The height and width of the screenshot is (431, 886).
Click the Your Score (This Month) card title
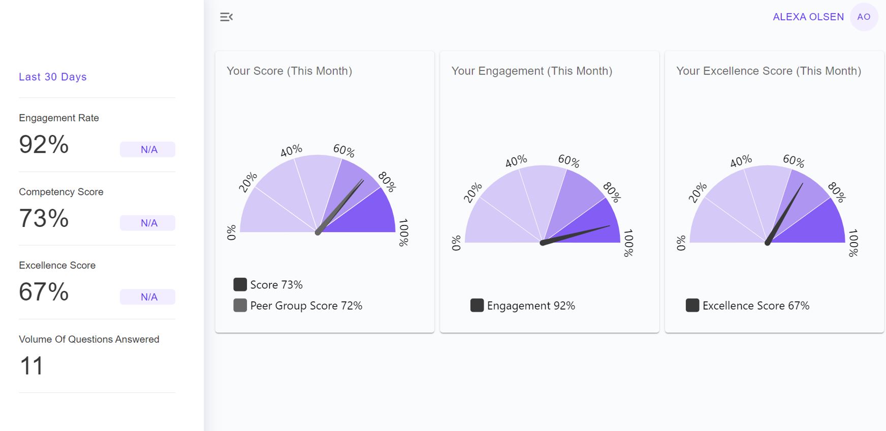(289, 71)
